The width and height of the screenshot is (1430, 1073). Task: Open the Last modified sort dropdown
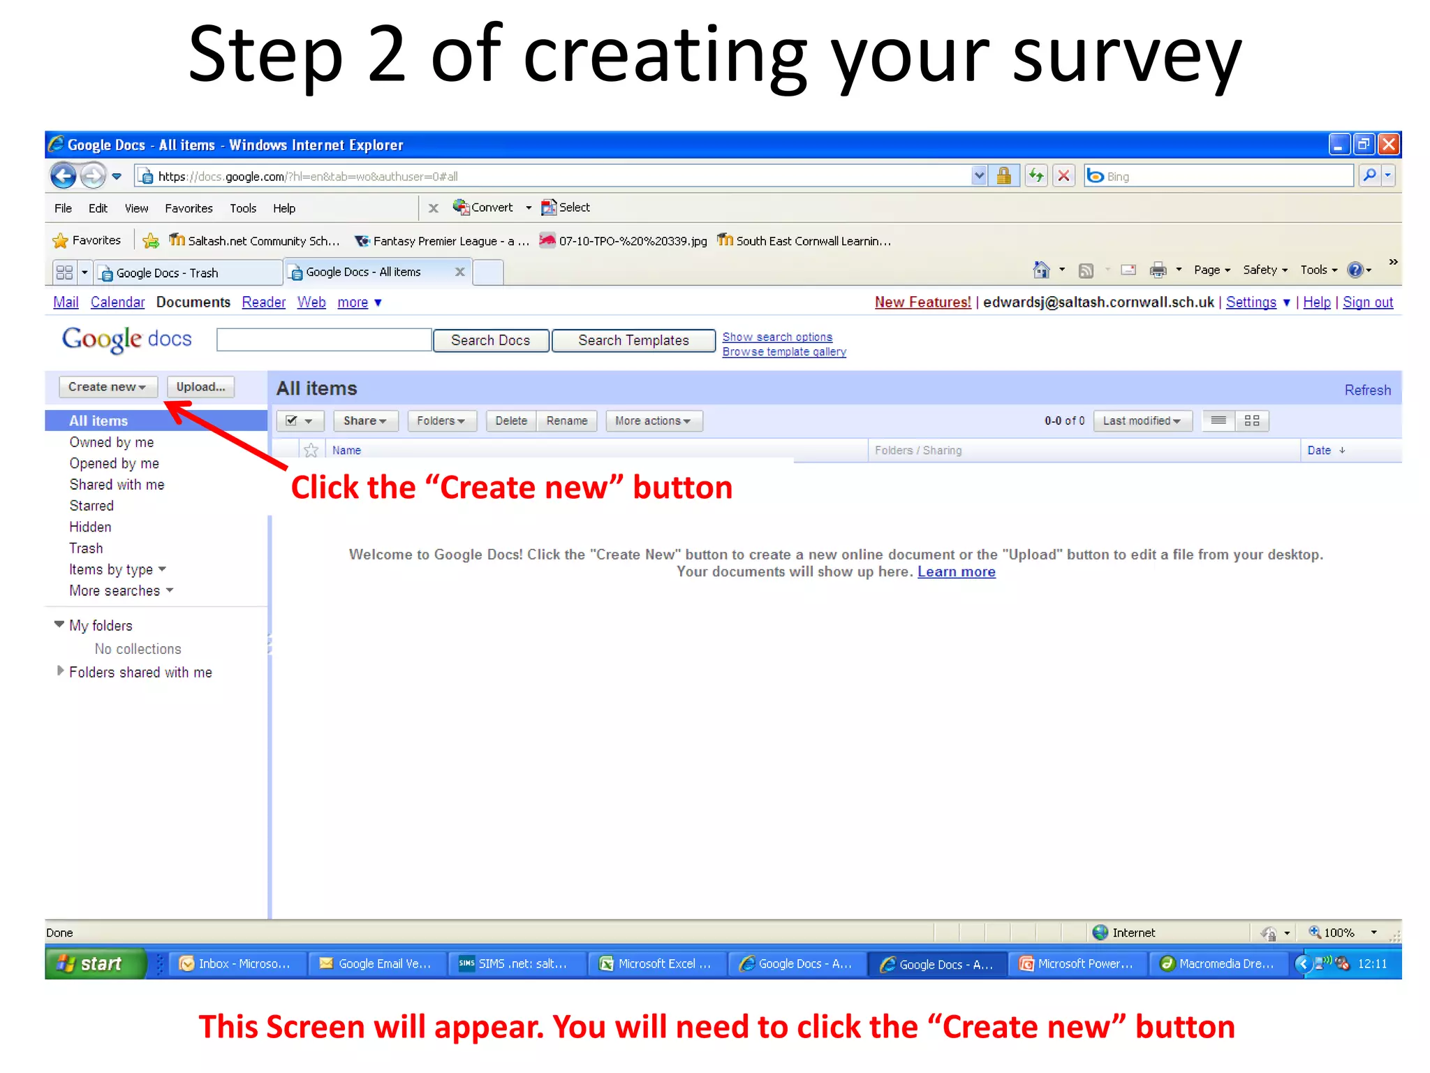(x=1142, y=421)
